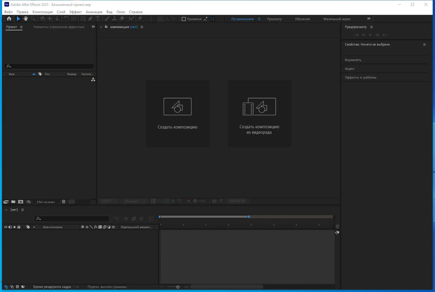Click the timeline zoom slider at the bottom

point(177,287)
